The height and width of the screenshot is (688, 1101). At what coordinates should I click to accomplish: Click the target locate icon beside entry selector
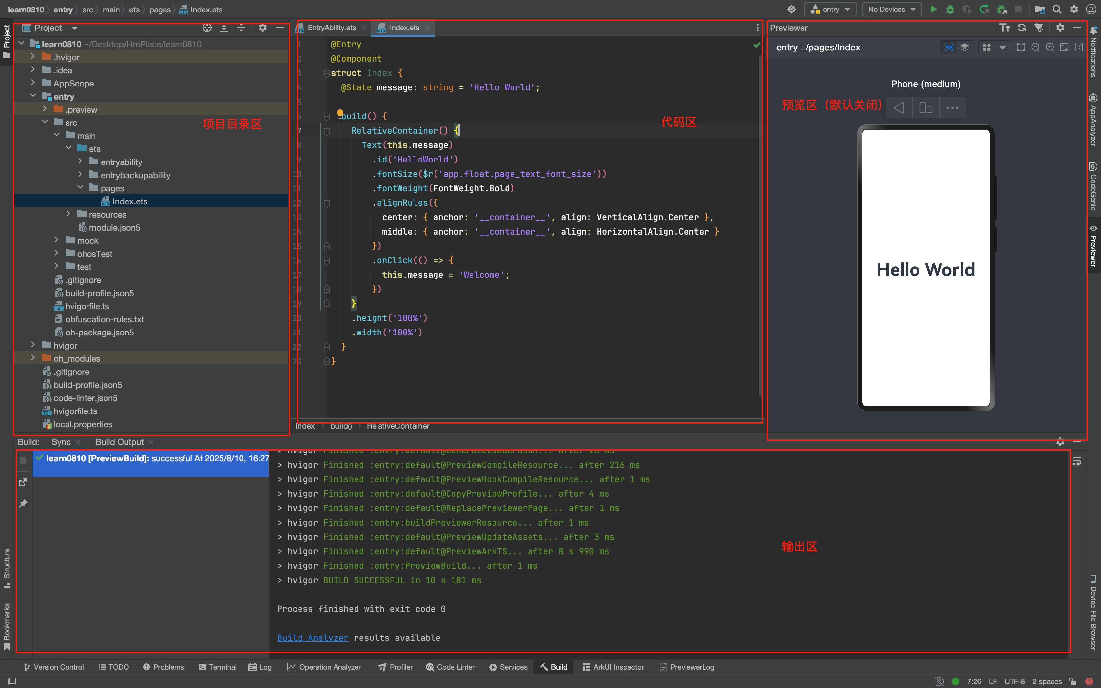point(792,9)
